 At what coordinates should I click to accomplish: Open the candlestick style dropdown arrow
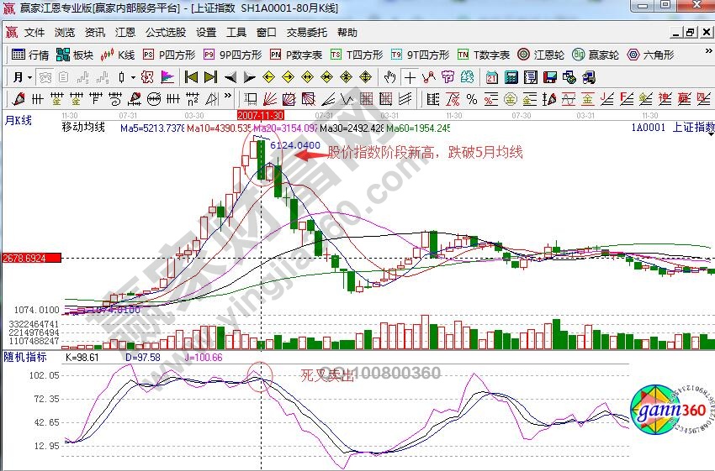click(x=134, y=77)
